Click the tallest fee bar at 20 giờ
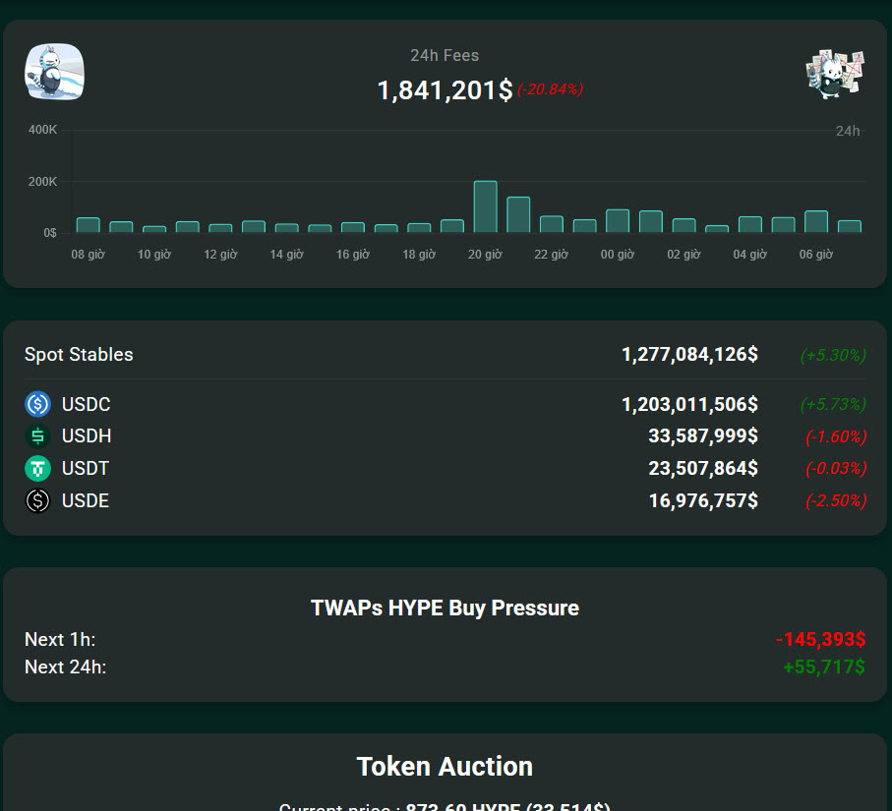Image resolution: width=892 pixels, height=811 pixels. [x=485, y=206]
